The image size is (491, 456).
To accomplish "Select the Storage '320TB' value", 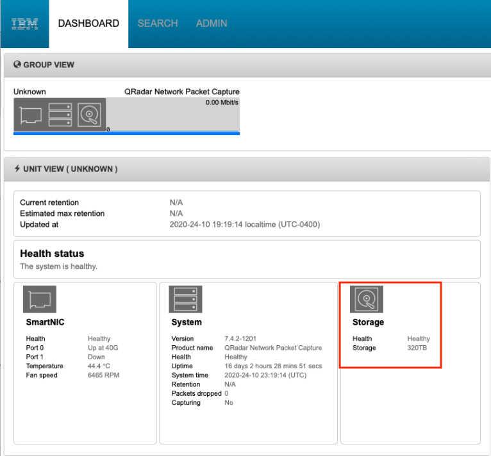I will (417, 348).
